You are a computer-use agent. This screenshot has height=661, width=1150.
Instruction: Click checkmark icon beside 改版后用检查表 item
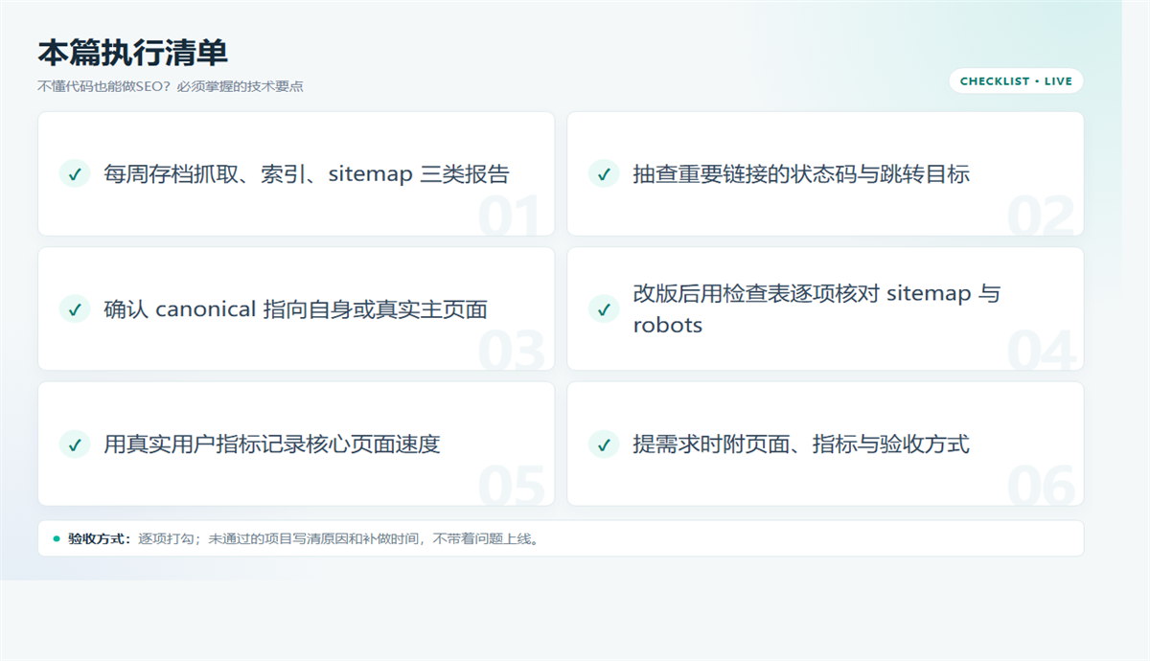604,308
